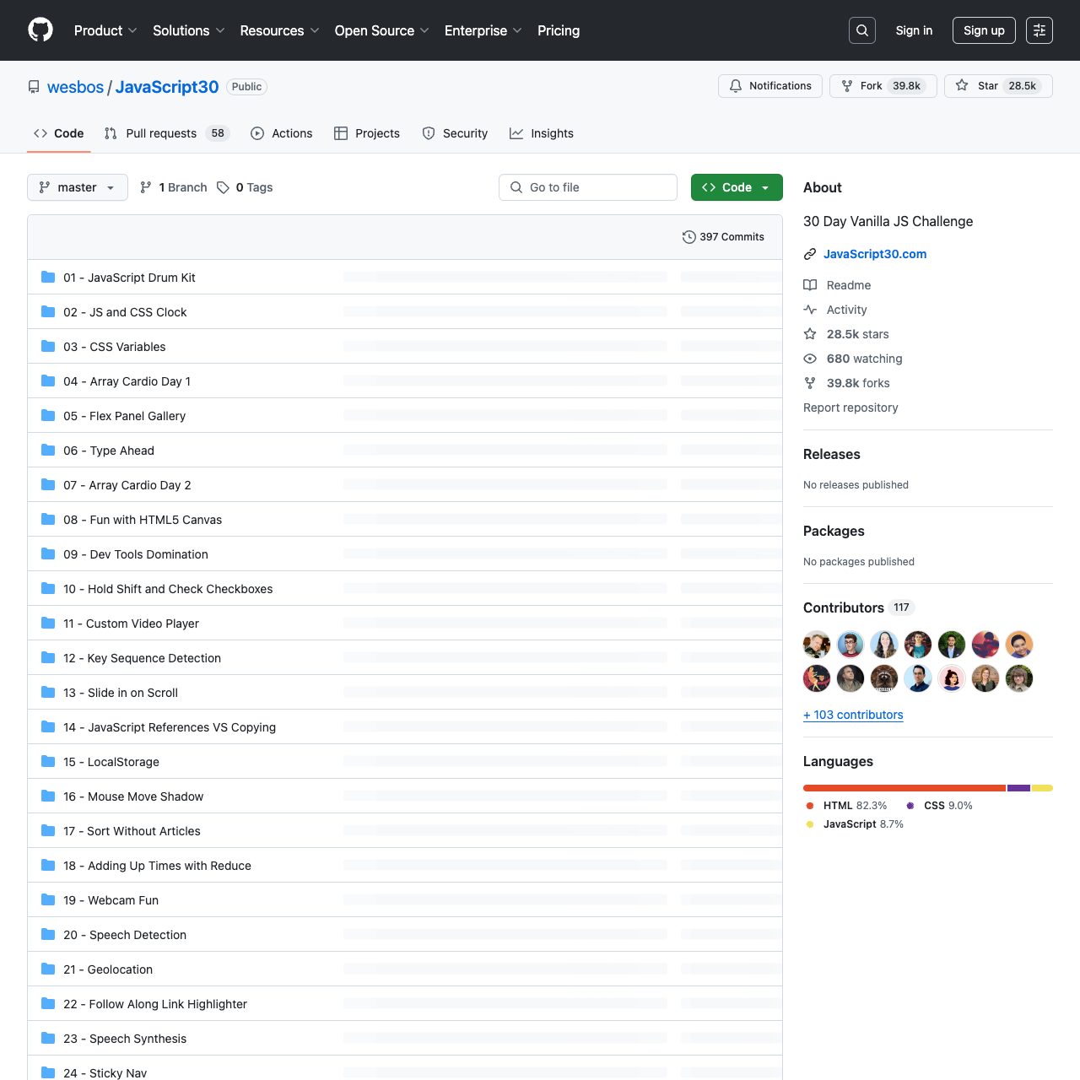The height and width of the screenshot is (1080, 1080).
Task: Click the Sign in link
Action: point(914,30)
